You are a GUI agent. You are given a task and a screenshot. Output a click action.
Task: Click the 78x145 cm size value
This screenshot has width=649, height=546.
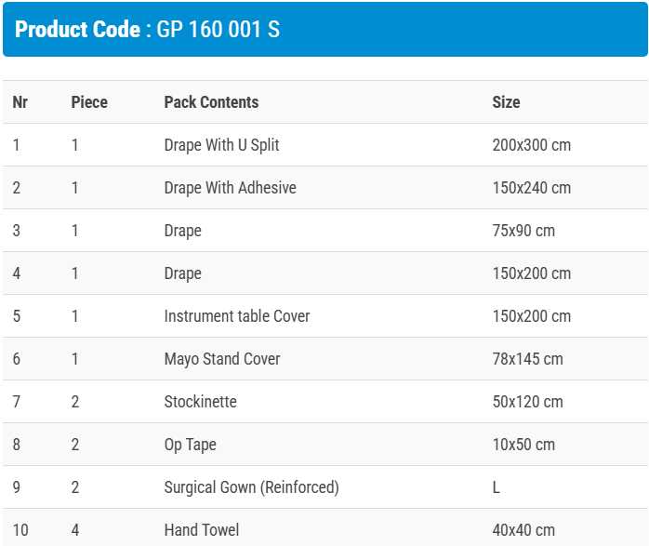(527, 359)
